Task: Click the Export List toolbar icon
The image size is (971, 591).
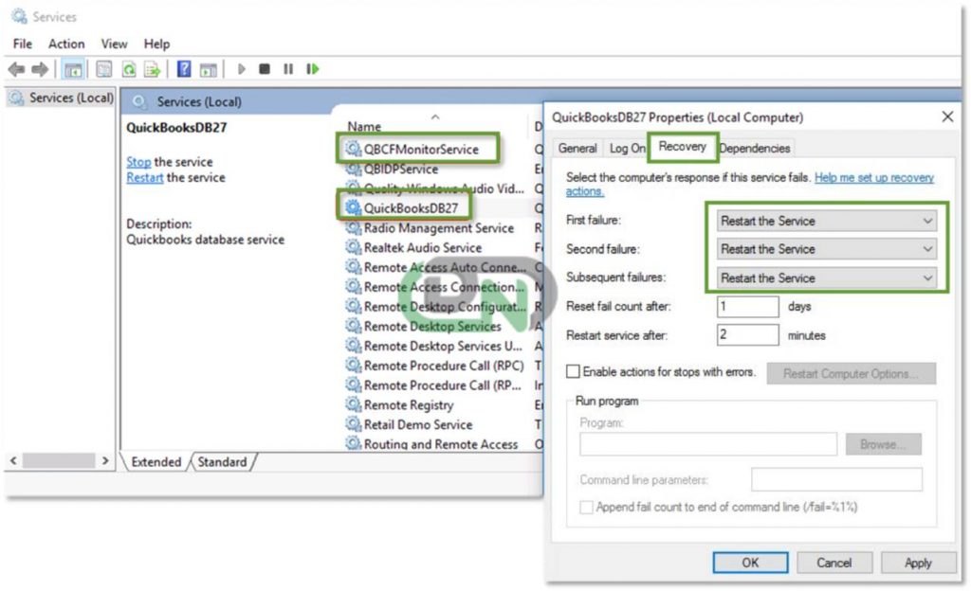Action: (152, 69)
